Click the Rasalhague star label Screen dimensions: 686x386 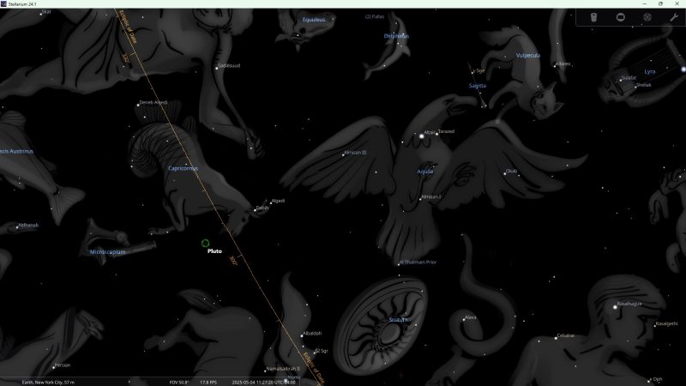[629, 304]
